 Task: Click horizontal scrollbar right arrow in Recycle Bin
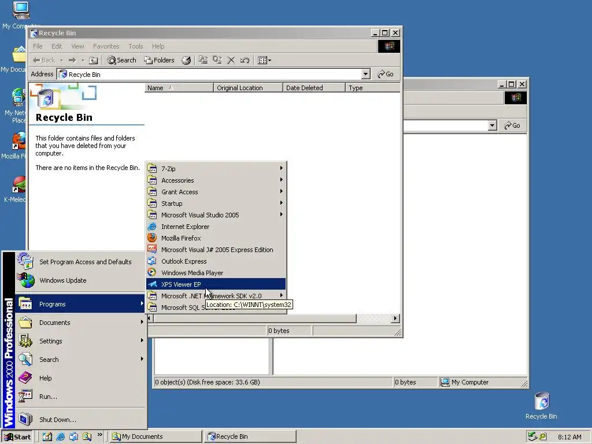[395, 319]
